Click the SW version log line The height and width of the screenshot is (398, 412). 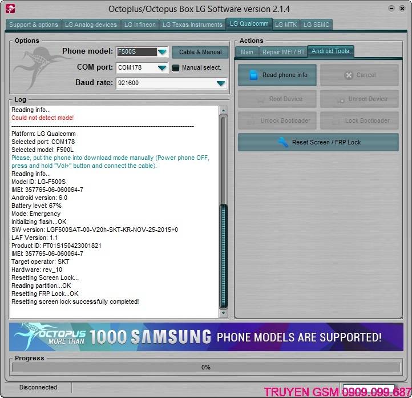pos(95,230)
